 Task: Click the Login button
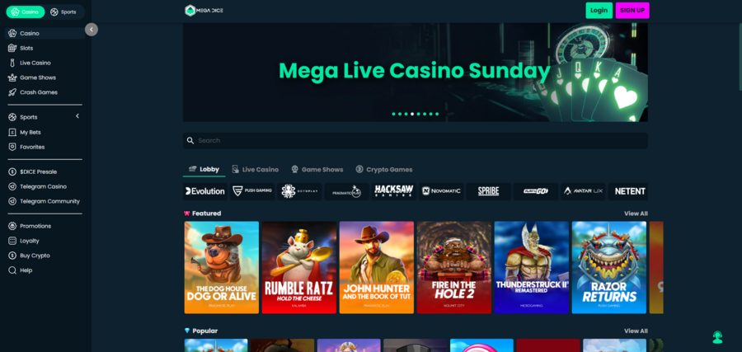[x=599, y=11]
